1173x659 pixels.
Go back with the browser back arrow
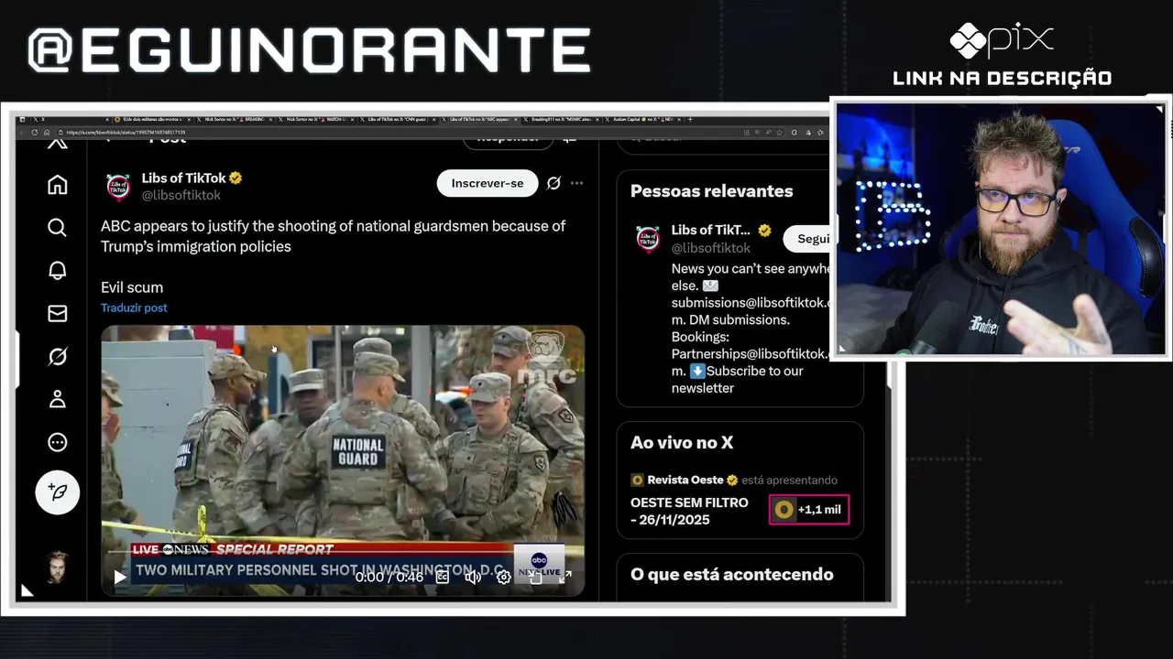coord(23,133)
